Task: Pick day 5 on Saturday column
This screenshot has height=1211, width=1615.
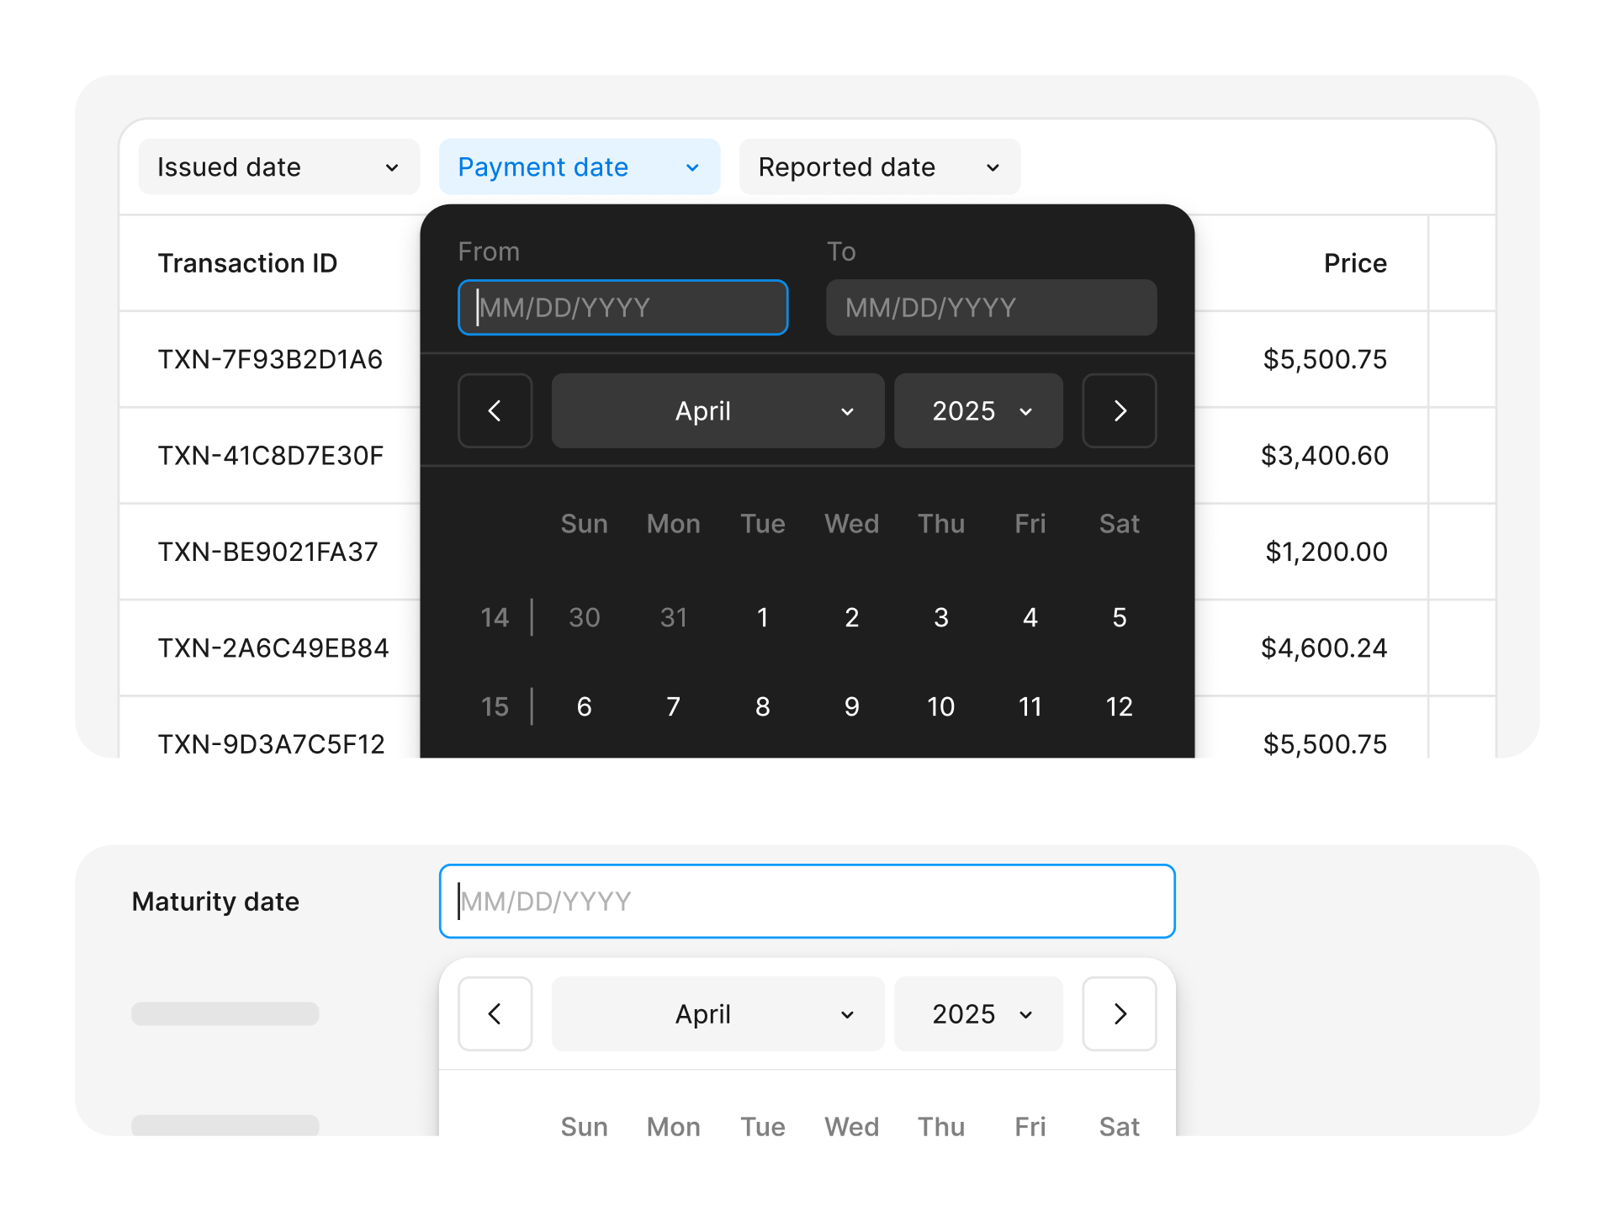Action: (x=1119, y=617)
